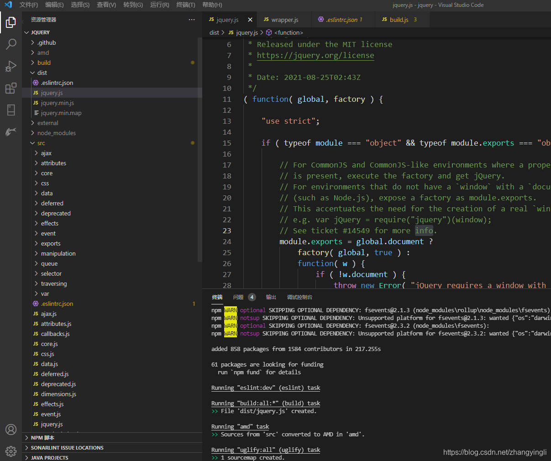Expand SONARLINT ISSUE LOCATIONS section
551x461 pixels.
pyautogui.click(x=112, y=448)
